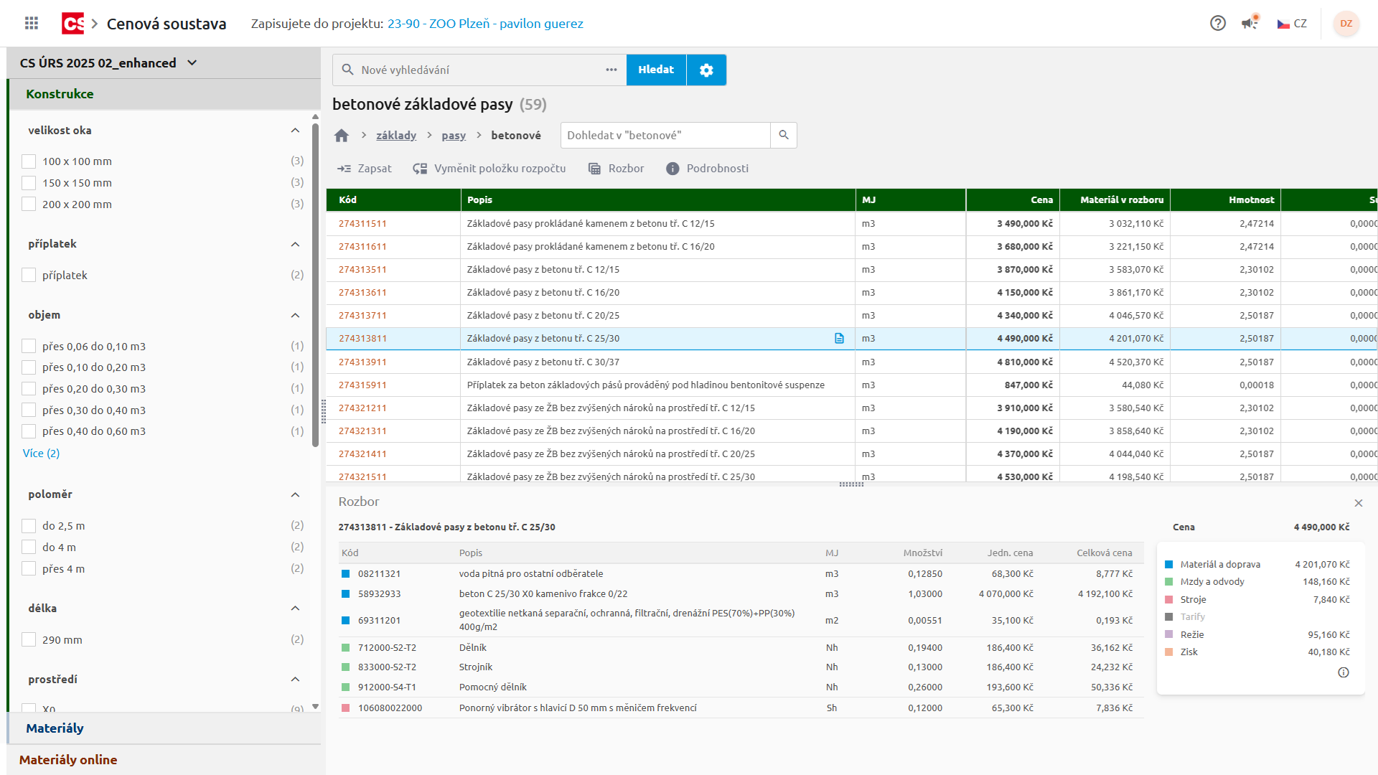1378x775 pixels.
Task: Tick the do 2,5 m poloměr checkbox
Action: coord(29,526)
